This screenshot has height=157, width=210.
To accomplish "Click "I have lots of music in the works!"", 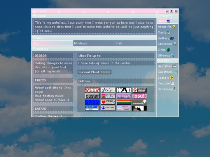I will [104, 63].
